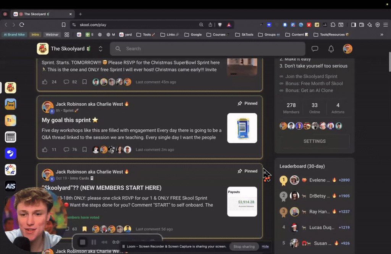Like the 'My goal this sprint' post

click(x=45, y=150)
